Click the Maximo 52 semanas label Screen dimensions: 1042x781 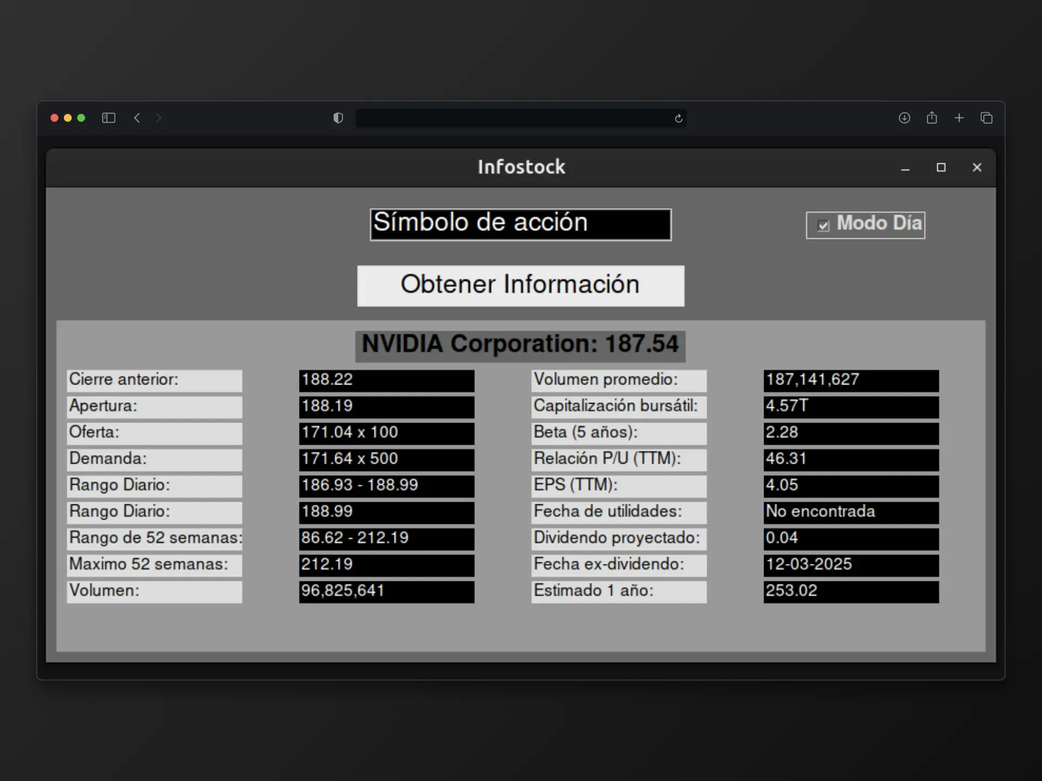pyautogui.click(x=155, y=566)
